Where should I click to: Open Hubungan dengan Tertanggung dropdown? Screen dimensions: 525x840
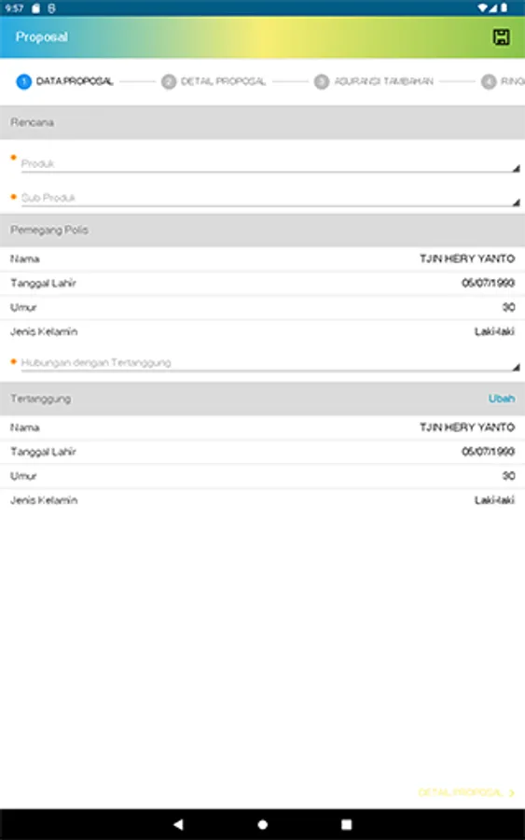click(270, 363)
